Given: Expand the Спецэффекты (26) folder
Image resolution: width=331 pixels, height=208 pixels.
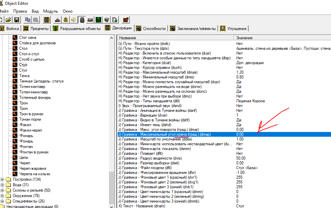Looking at the screenshot, I should [x=2, y=201].
